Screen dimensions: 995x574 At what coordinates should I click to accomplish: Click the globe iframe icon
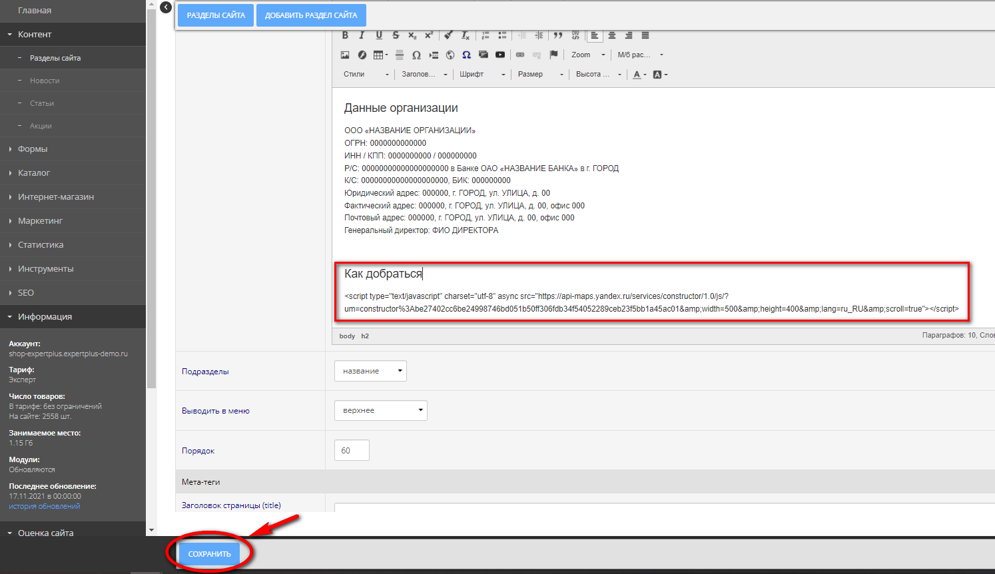click(x=450, y=55)
